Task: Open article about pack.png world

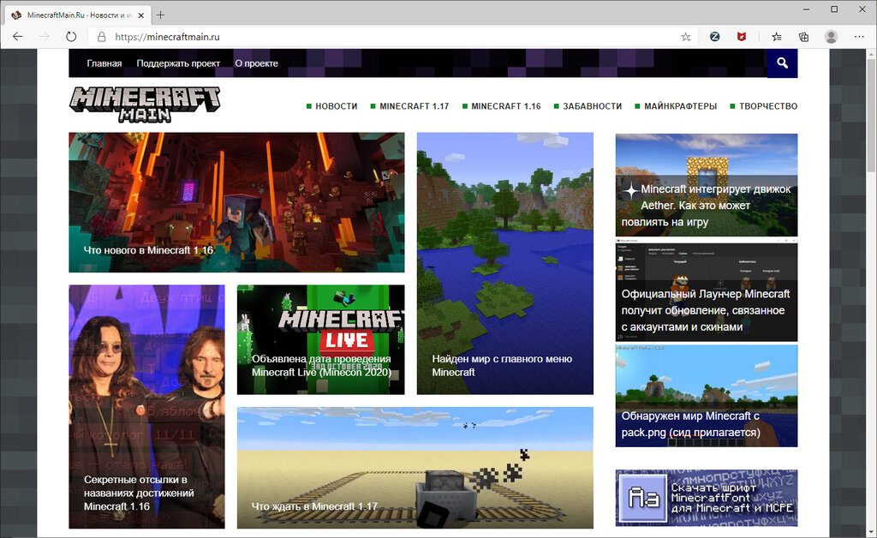Action: 707,396
